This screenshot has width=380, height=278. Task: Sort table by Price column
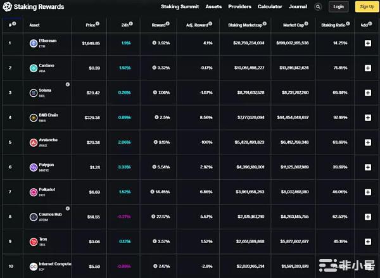point(92,25)
